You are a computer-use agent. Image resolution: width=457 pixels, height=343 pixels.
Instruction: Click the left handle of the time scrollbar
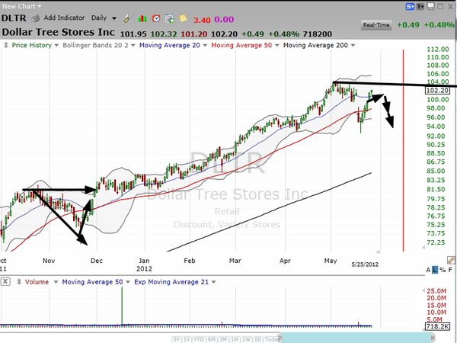coord(280,338)
